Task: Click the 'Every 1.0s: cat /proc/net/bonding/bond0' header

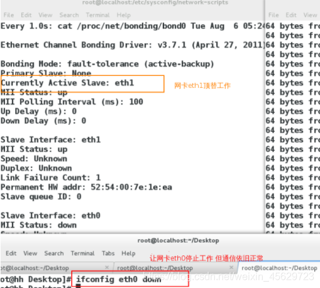Action: (x=93, y=26)
